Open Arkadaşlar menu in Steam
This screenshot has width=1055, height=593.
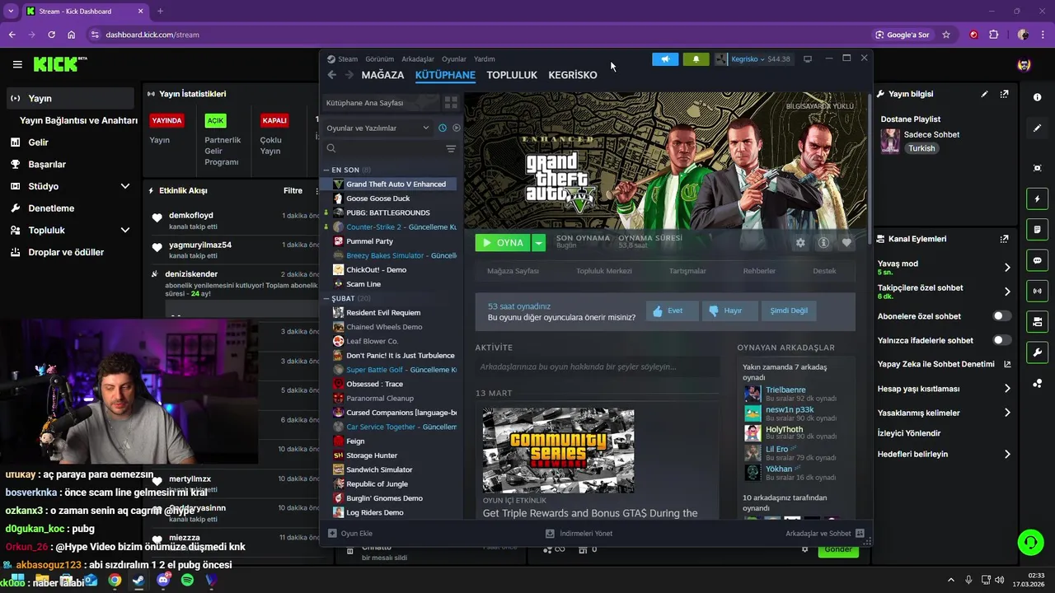pyautogui.click(x=418, y=59)
